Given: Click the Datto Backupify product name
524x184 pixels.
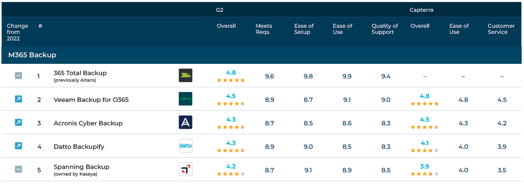Looking at the screenshot, I should pos(79,146).
